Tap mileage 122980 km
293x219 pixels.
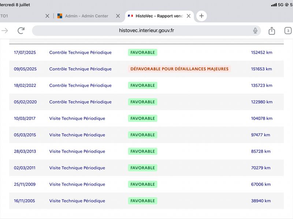click(x=262, y=102)
